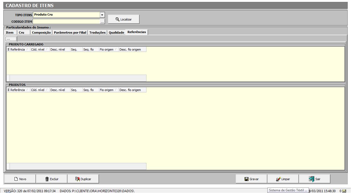Viewport: 351px width, 193px height.
Task: Open grid menu icon in Produto Carregado
Action: coord(8,49)
